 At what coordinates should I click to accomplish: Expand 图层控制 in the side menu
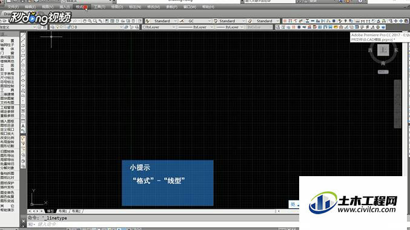tap(7, 86)
